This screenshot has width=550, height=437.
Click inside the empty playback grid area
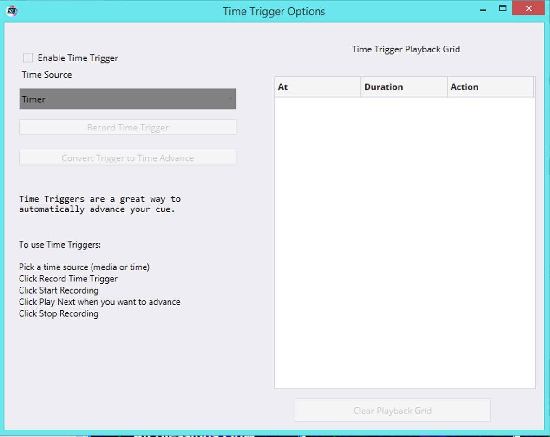pyautogui.click(x=404, y=241)
